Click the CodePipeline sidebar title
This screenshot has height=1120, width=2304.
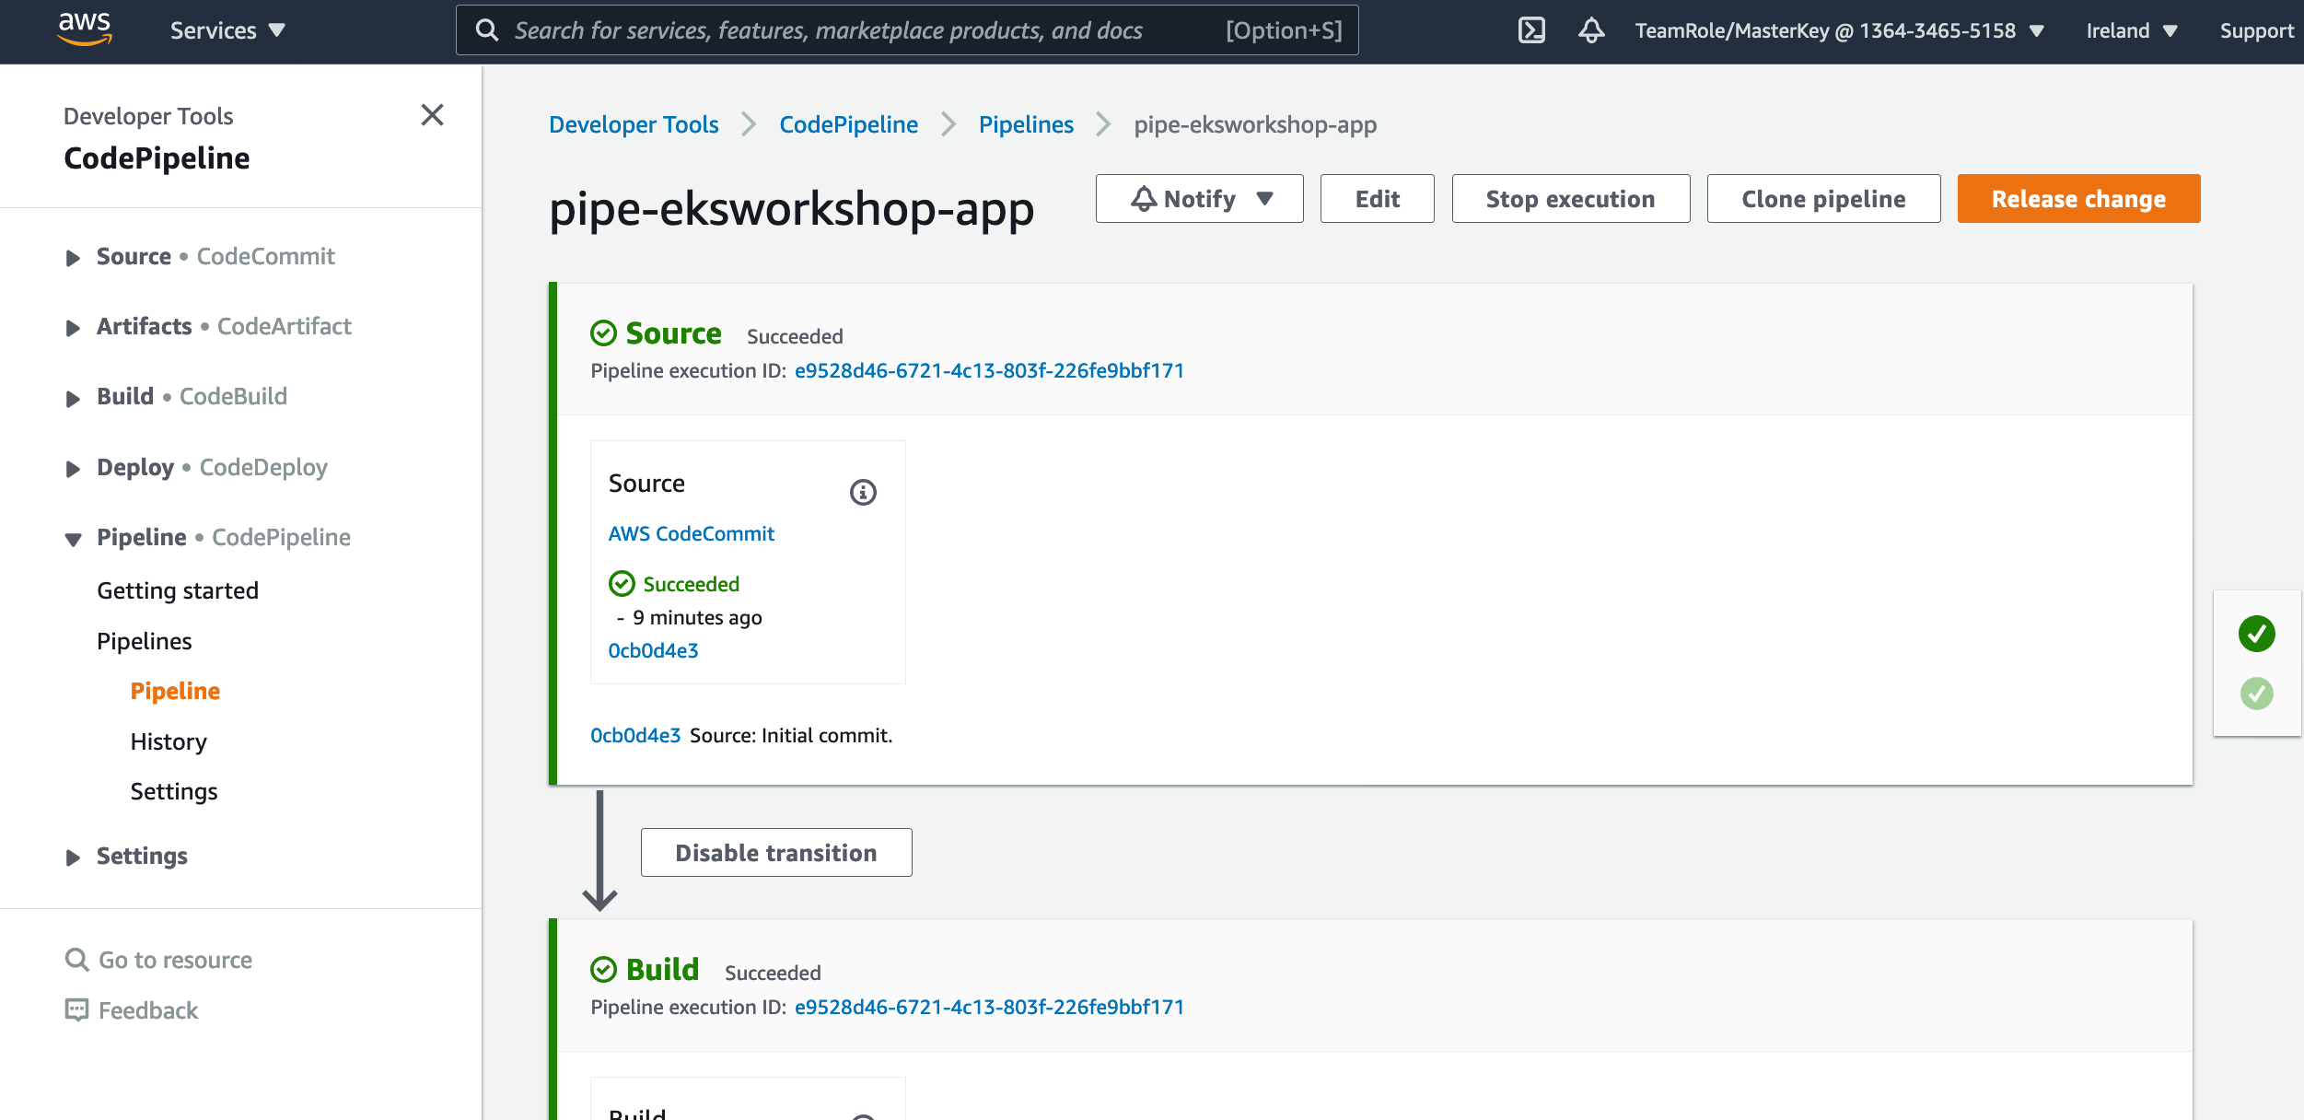point(157,158)
